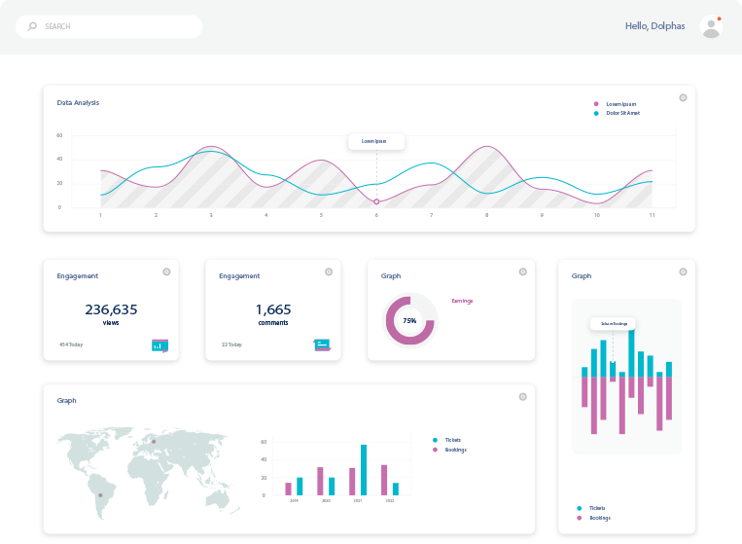Click the Hello, Dolphas greeting link
The height and width of the screenshot is (544, 742).
pyautogui.click(x=654, y=26)
